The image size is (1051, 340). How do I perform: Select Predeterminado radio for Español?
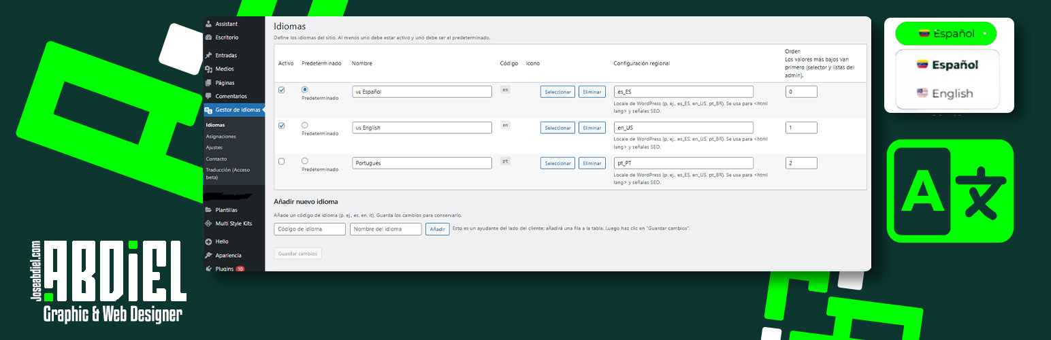point(304,89)
